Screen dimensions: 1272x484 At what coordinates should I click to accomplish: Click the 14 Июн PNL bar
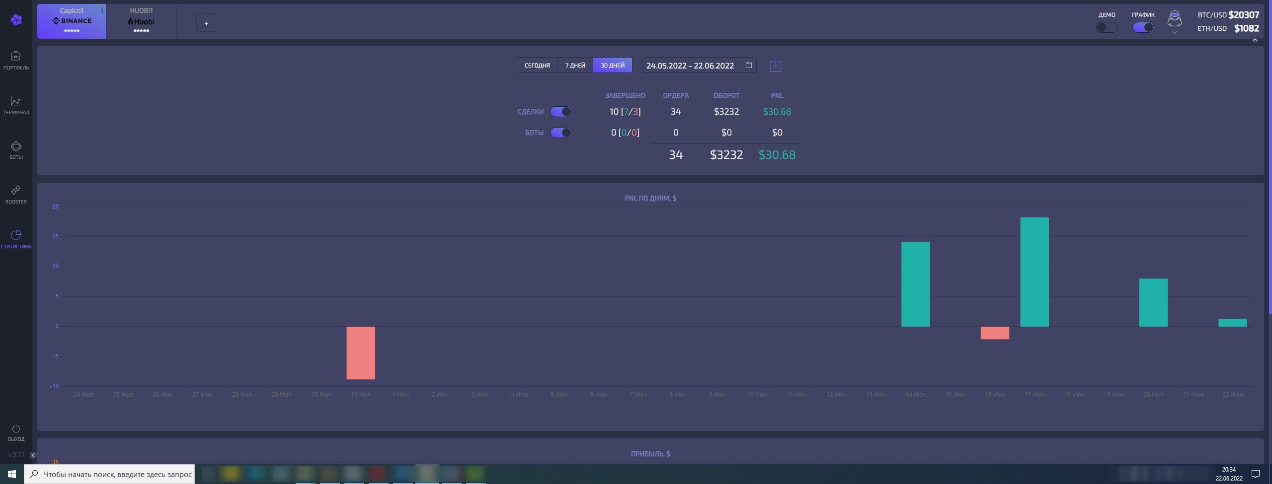(x=916, y=284)
